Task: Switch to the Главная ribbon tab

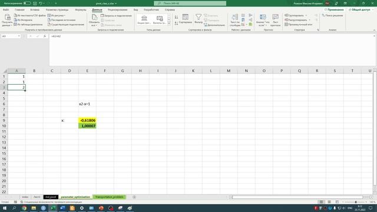Action: click(19, 10)
